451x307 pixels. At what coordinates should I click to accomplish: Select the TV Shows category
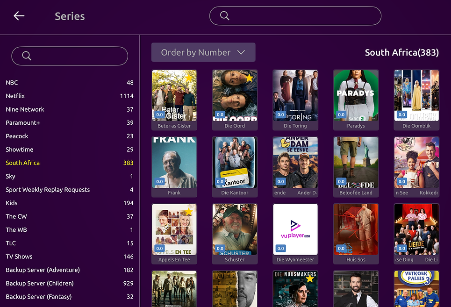click(70, 257)
